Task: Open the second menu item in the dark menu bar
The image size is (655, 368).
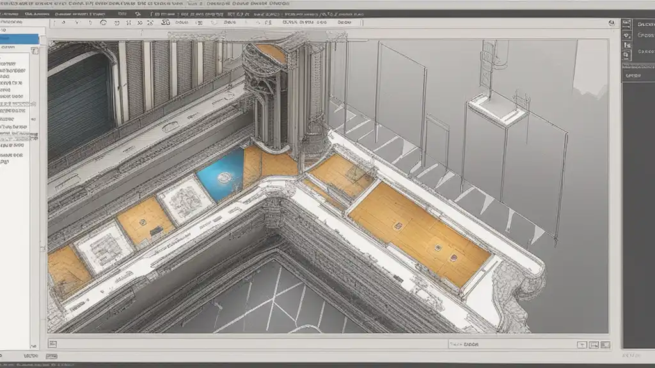Action: click(x=36, y=14)
